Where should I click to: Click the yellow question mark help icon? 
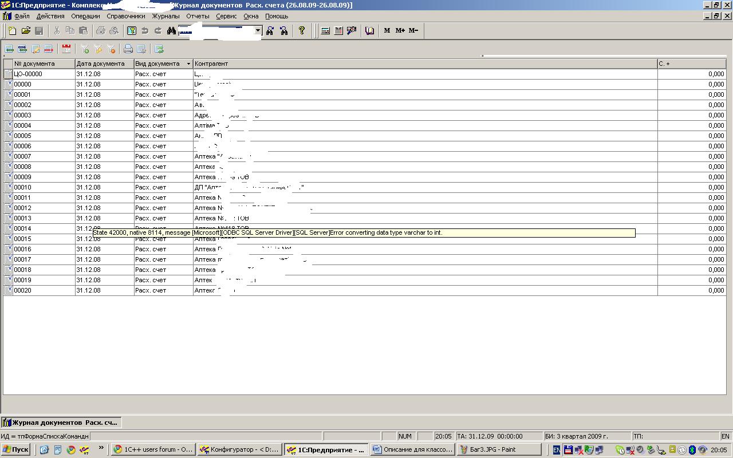coord(302,31)
